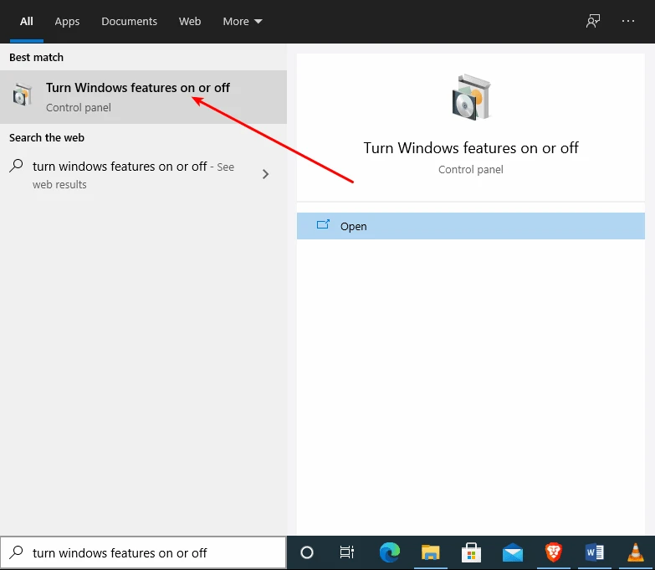Click the taskbar search input box

click(151, 552)
